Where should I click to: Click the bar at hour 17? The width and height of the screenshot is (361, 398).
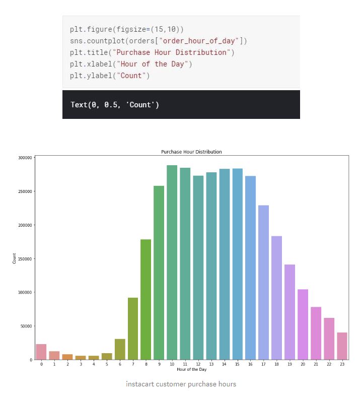point(264,282)
